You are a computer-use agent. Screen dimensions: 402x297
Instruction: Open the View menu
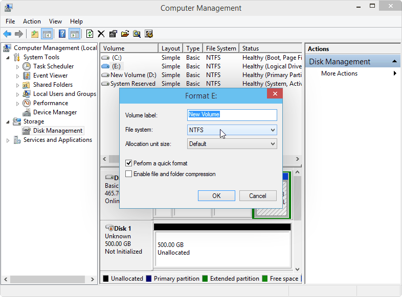click(55, 21)
